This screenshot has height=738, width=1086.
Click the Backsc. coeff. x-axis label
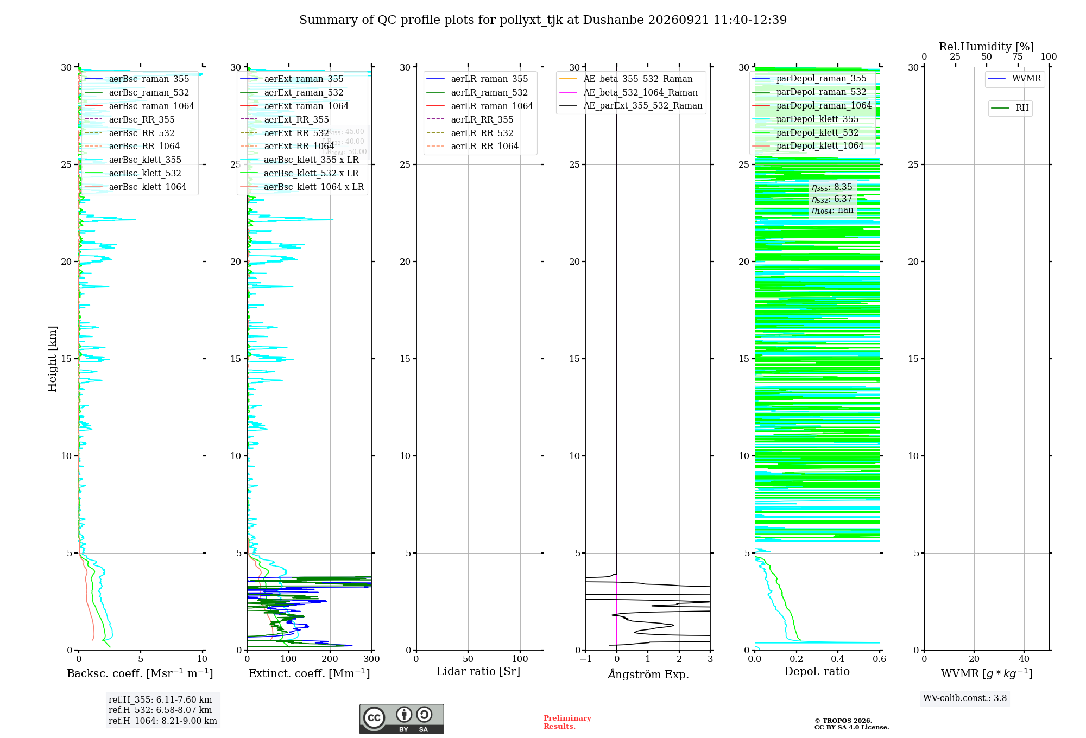coord(140,673)
